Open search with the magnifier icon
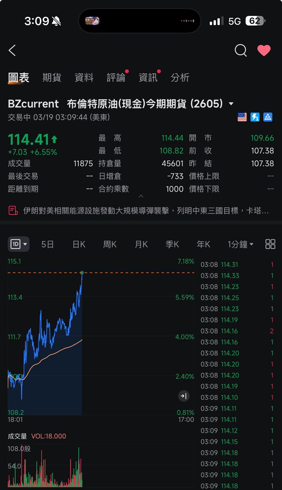 pyautogui.click(x=240, y=50)
